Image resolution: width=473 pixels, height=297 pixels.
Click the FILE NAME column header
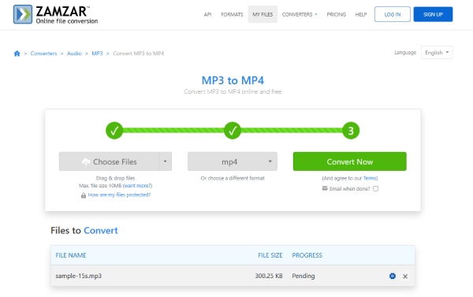coord(71,255)
